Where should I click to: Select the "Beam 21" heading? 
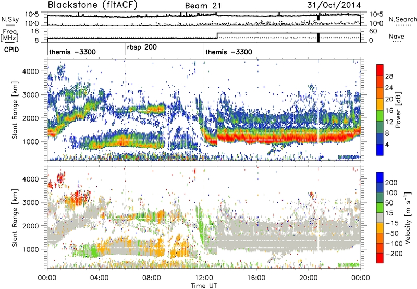pyautogui.click(x=203, y=6)
